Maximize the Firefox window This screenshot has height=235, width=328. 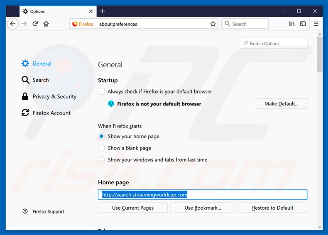pos(299,11)
